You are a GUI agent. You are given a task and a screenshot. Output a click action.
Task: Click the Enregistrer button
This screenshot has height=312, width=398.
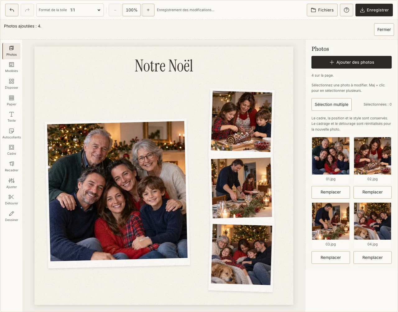click(374, 10)
